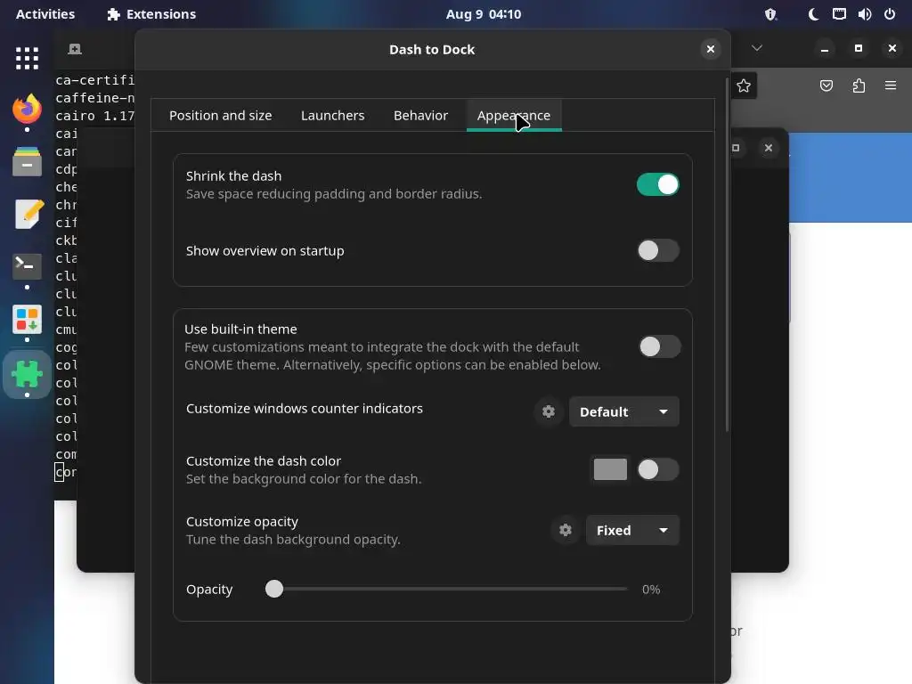Open customize opacity settings gear

coord(566,531)
